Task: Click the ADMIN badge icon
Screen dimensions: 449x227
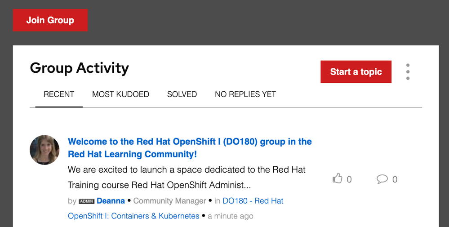Action: 86,201
